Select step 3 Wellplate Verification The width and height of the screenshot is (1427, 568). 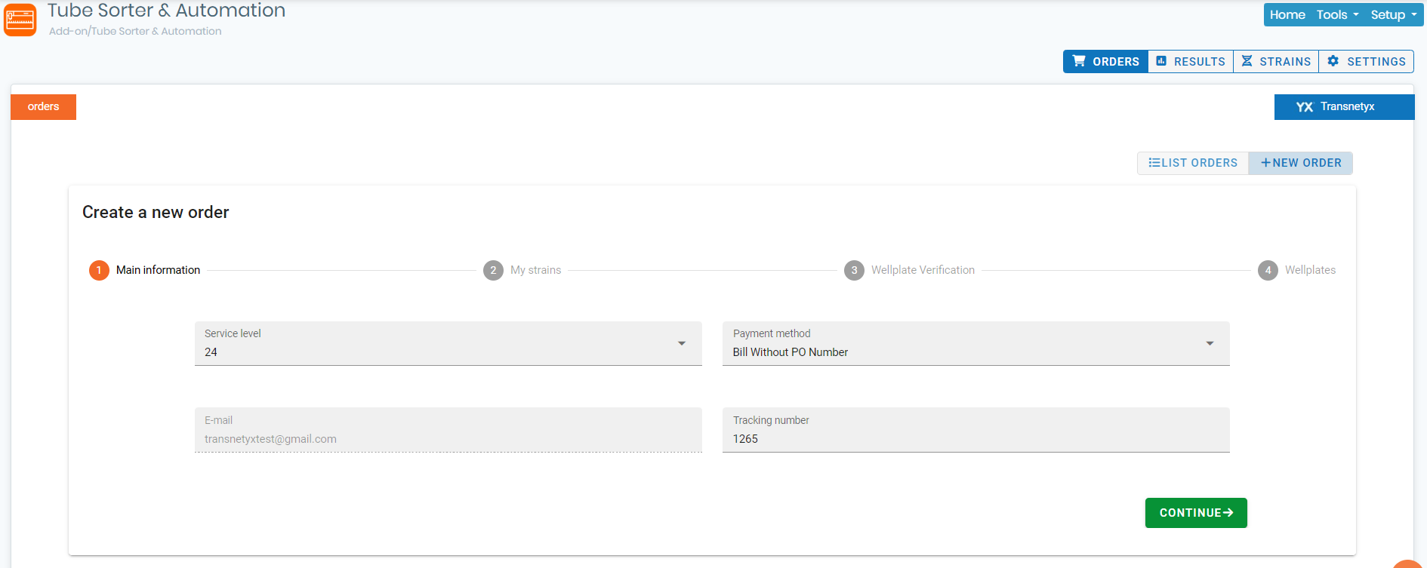(910, 270)
